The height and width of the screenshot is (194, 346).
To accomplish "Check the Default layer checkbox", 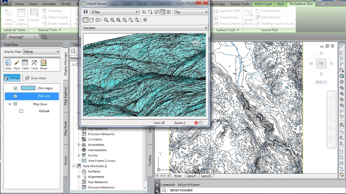I will click(21, 111).
